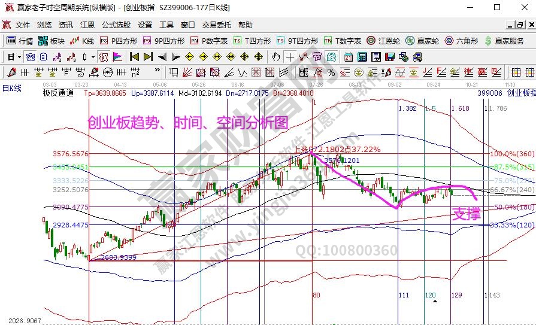This screenshot has width=536, height=325.
Task: Click the 赢家服务 button
Action: (504, 41)
